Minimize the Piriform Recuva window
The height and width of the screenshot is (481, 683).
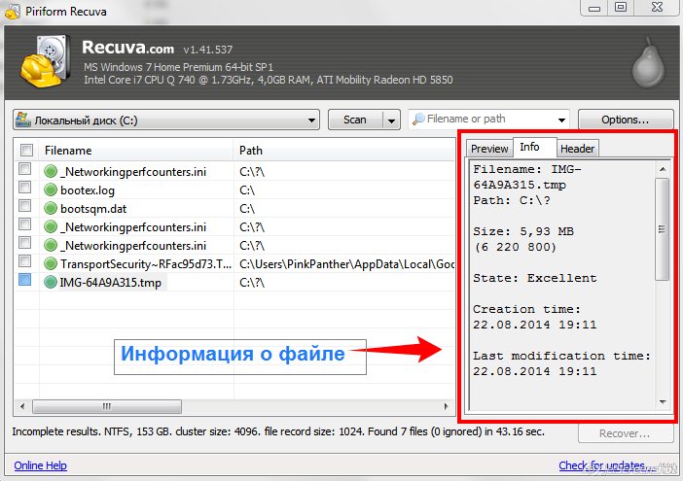tap(594, 8)
